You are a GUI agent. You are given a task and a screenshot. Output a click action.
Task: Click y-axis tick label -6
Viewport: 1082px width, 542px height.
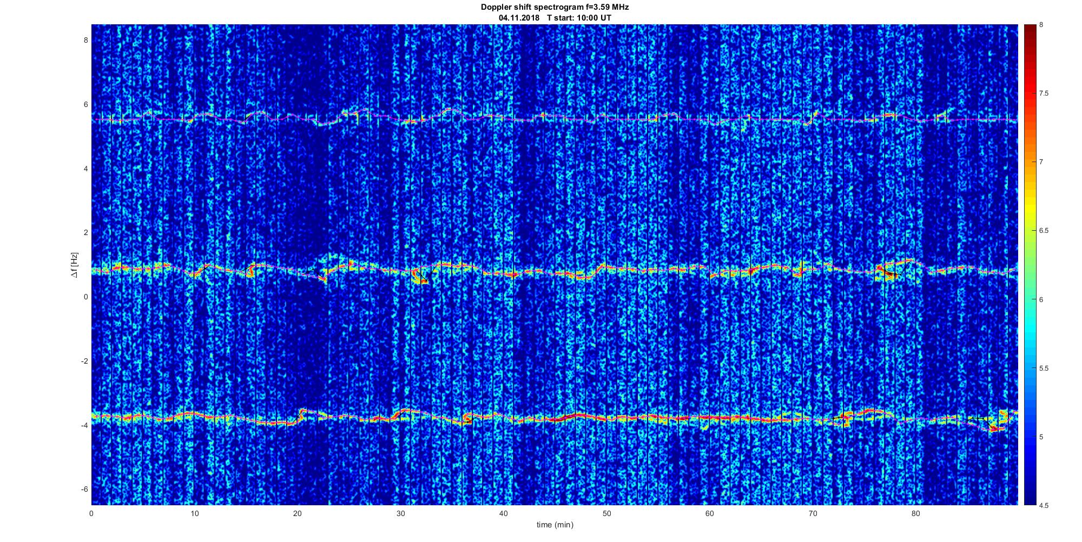click(84, 489)
